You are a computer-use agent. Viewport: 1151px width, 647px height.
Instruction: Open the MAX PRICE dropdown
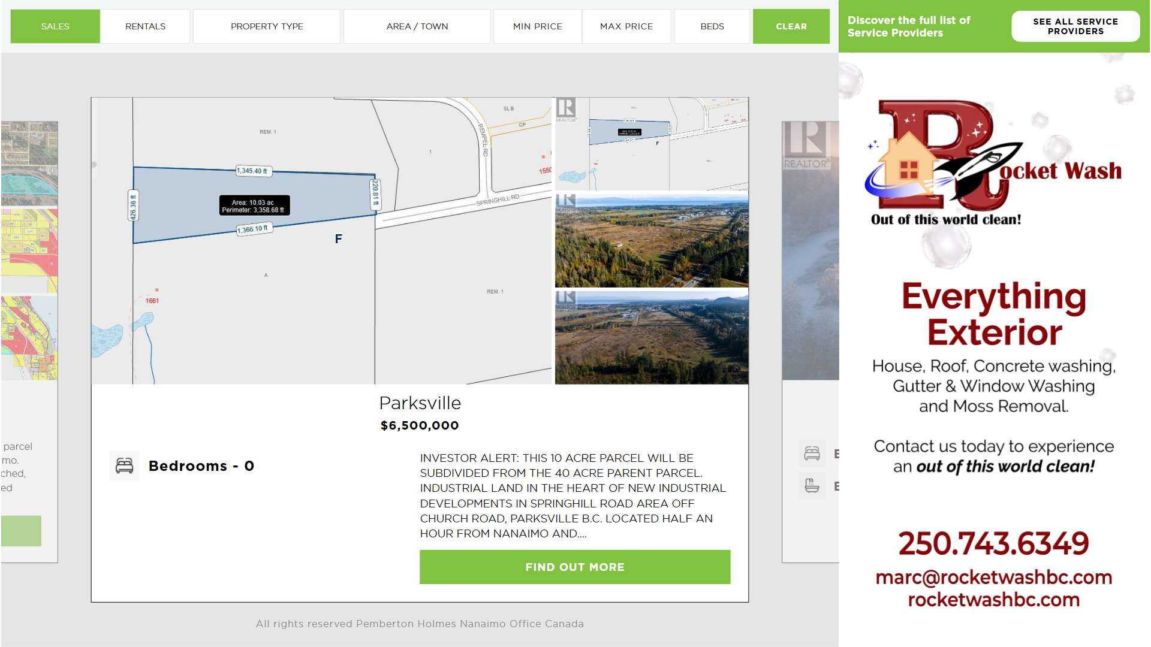[x=626, y=26]
